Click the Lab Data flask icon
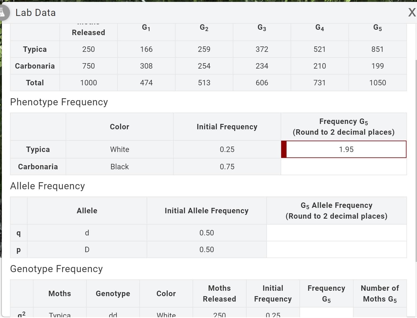 coord(3,12)
